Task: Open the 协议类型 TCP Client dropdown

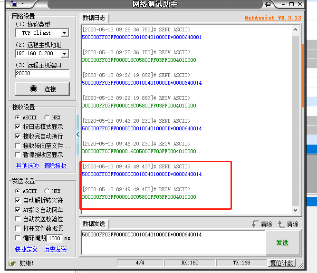Action: coord(64,33)
